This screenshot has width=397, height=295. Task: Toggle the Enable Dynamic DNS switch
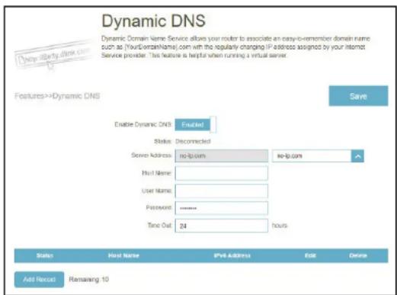(196, 124)
